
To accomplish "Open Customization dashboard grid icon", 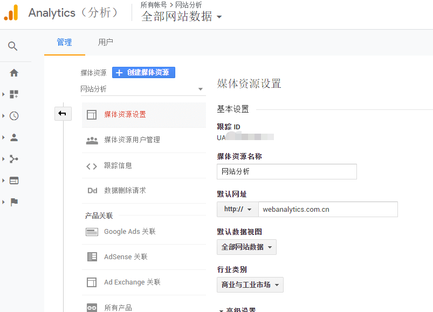I will point(14,94).
